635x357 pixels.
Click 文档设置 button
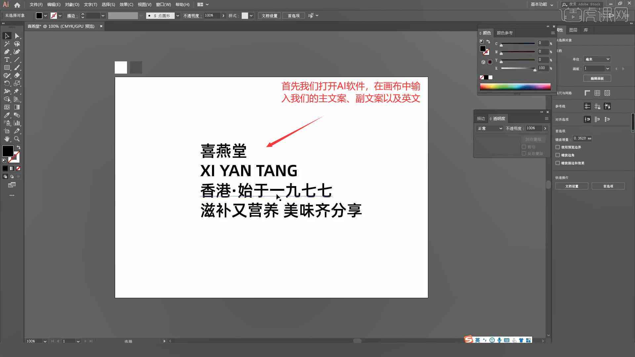(572, 186)
